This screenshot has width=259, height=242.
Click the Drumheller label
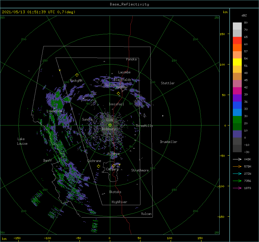click(x=169, y=142)
